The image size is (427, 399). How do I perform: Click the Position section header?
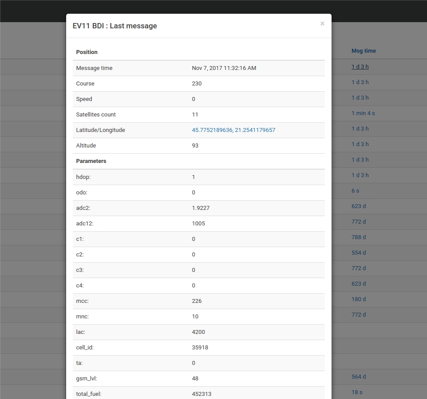(x=87, y=52)
